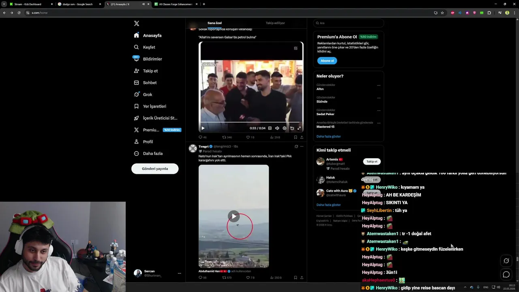Open Premium item with %50 indirim badge

(157, 130)
